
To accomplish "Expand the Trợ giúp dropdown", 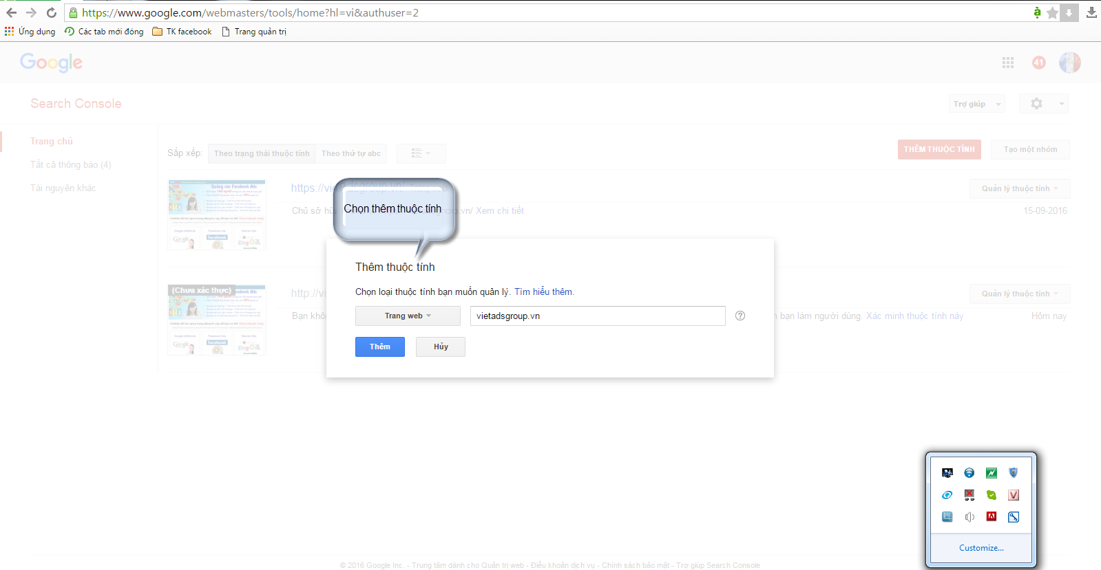I will click(976, 104).
